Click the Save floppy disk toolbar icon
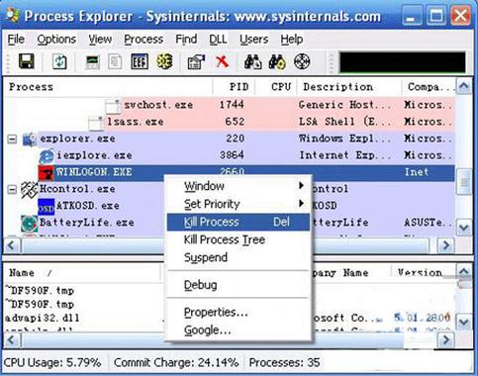Image resolution: width=478 pixels, height=376 pixels. coord(27,61)
